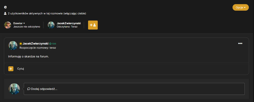
Task: Open Dawior's avatar in participants list
Action: point(8,25)
